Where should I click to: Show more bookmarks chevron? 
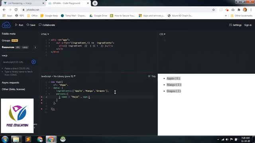coord(226,16)
